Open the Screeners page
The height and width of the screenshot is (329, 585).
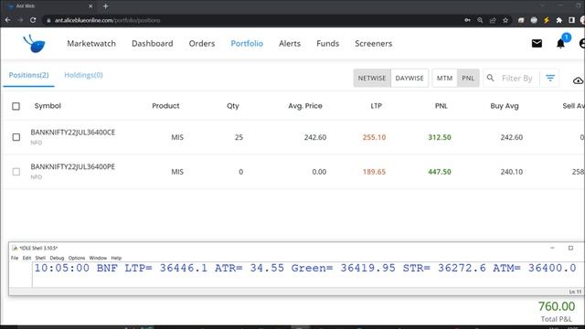click(374, 44)
